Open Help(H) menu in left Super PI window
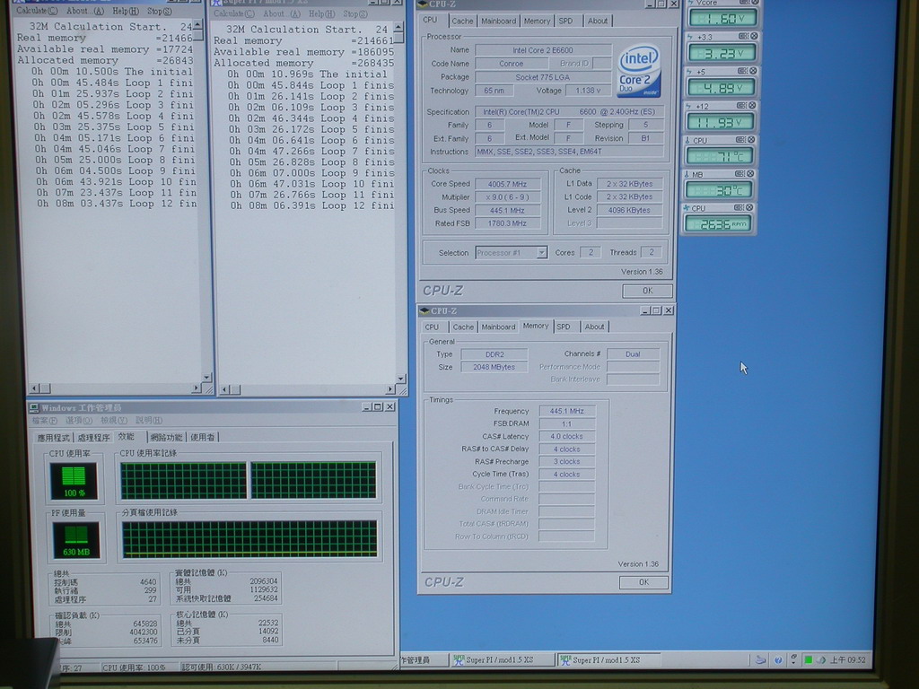 tap(126, 11)
